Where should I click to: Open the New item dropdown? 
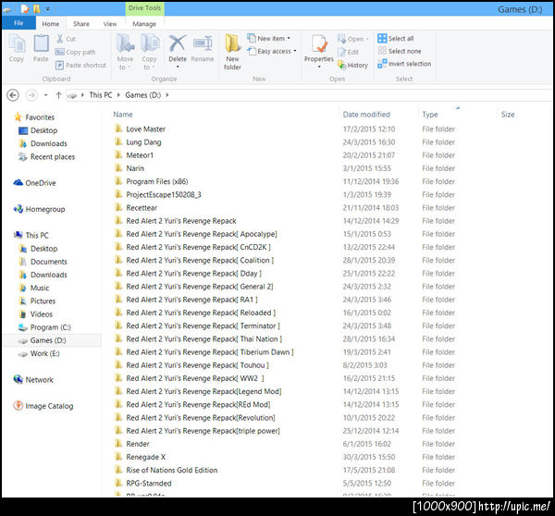point(289,38)
